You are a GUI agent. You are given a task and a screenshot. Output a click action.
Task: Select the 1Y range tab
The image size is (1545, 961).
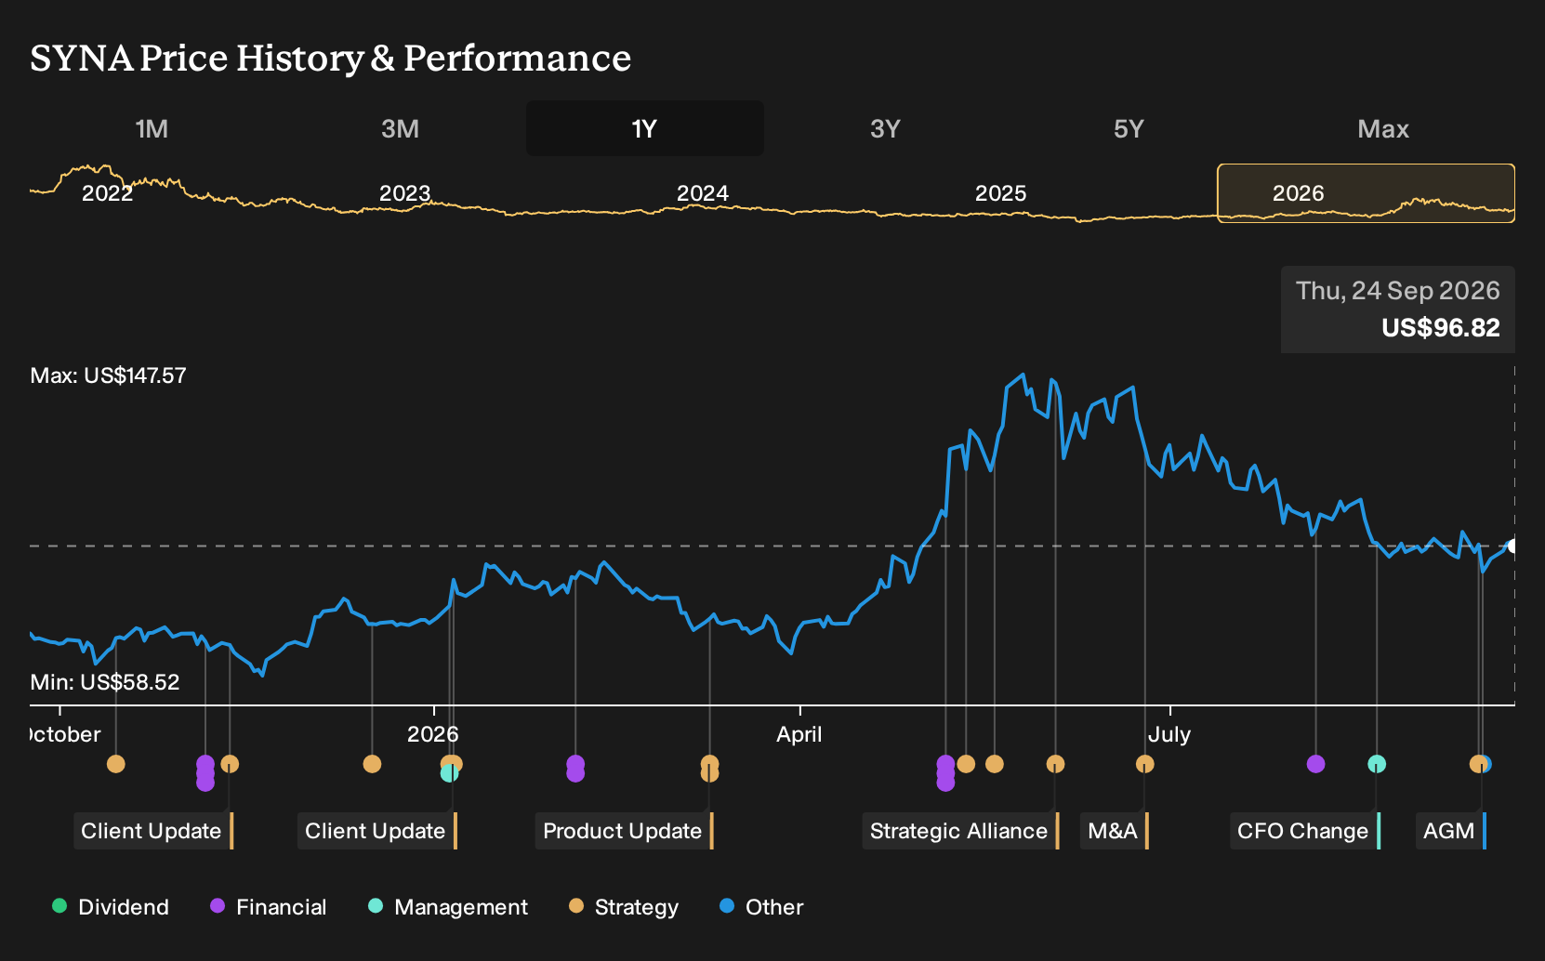coord(645,128)
